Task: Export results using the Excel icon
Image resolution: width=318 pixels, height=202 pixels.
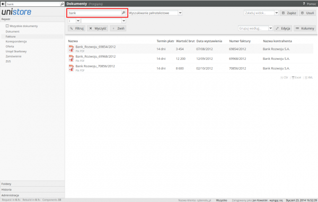Action: pos(296,78)
